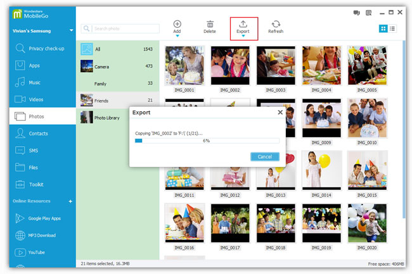Click the search photo magnifier icon

point(86,28)
